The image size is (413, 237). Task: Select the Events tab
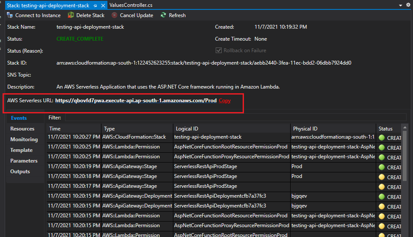pyautogui.click(x=19, y=118)
